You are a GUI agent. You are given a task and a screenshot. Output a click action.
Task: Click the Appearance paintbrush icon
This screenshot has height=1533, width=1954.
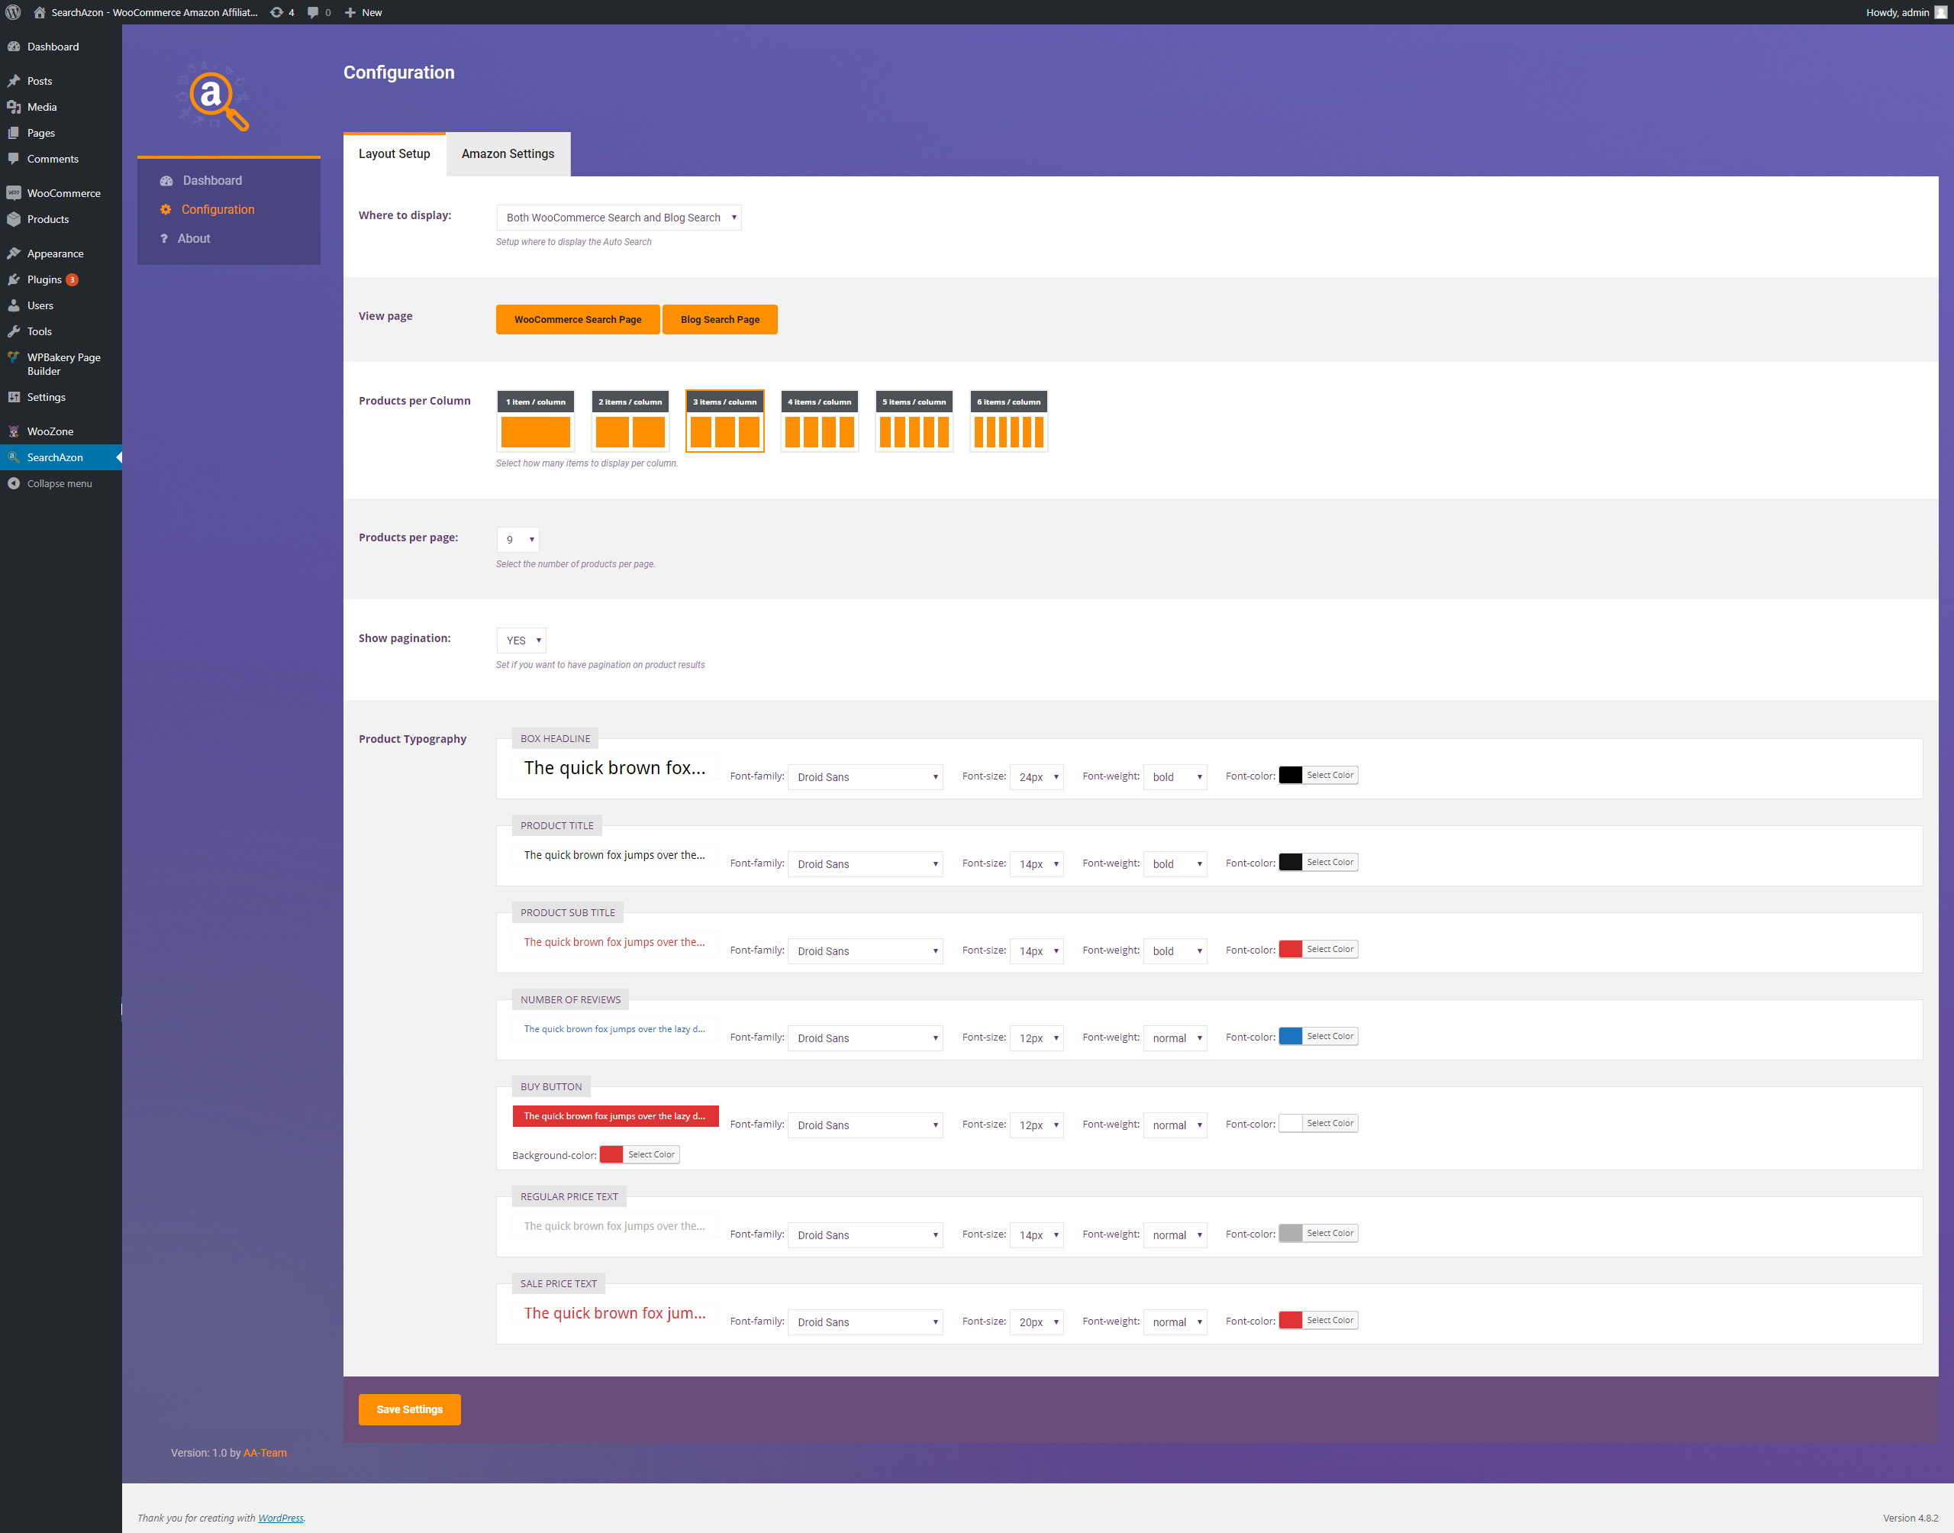click(14, 253)
